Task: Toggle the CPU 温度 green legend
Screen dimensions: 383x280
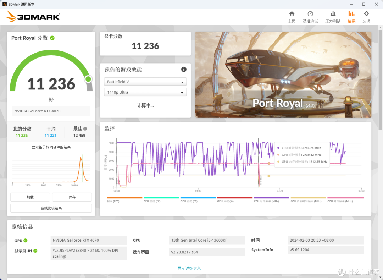Action: pyautogui.click(x=161, y=199)
